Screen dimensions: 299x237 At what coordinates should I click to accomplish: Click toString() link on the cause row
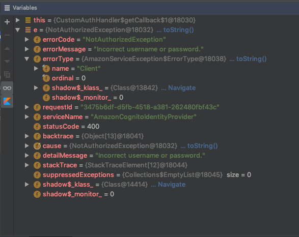tap(202, 146)
